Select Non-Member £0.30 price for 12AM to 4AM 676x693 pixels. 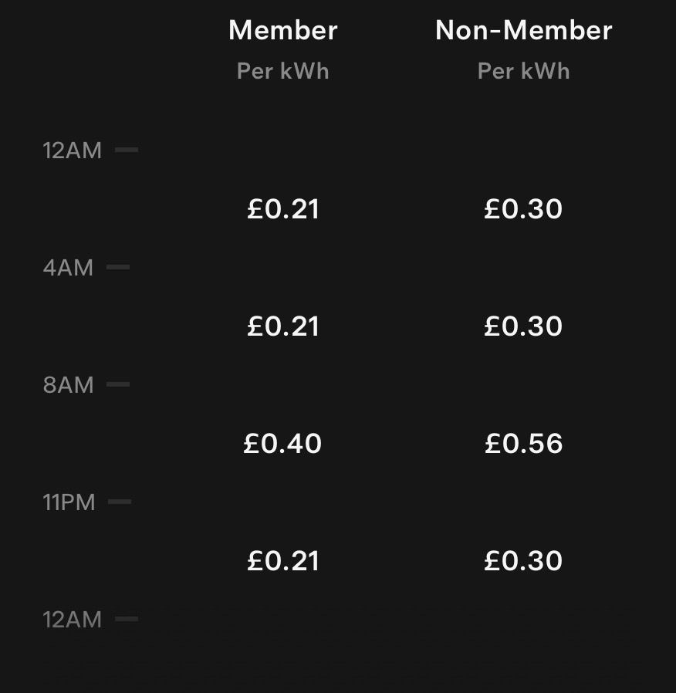[x=523, y=209]
